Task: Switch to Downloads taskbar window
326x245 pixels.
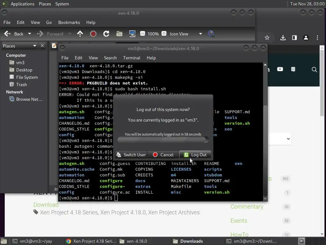Action: pos(188,241)
